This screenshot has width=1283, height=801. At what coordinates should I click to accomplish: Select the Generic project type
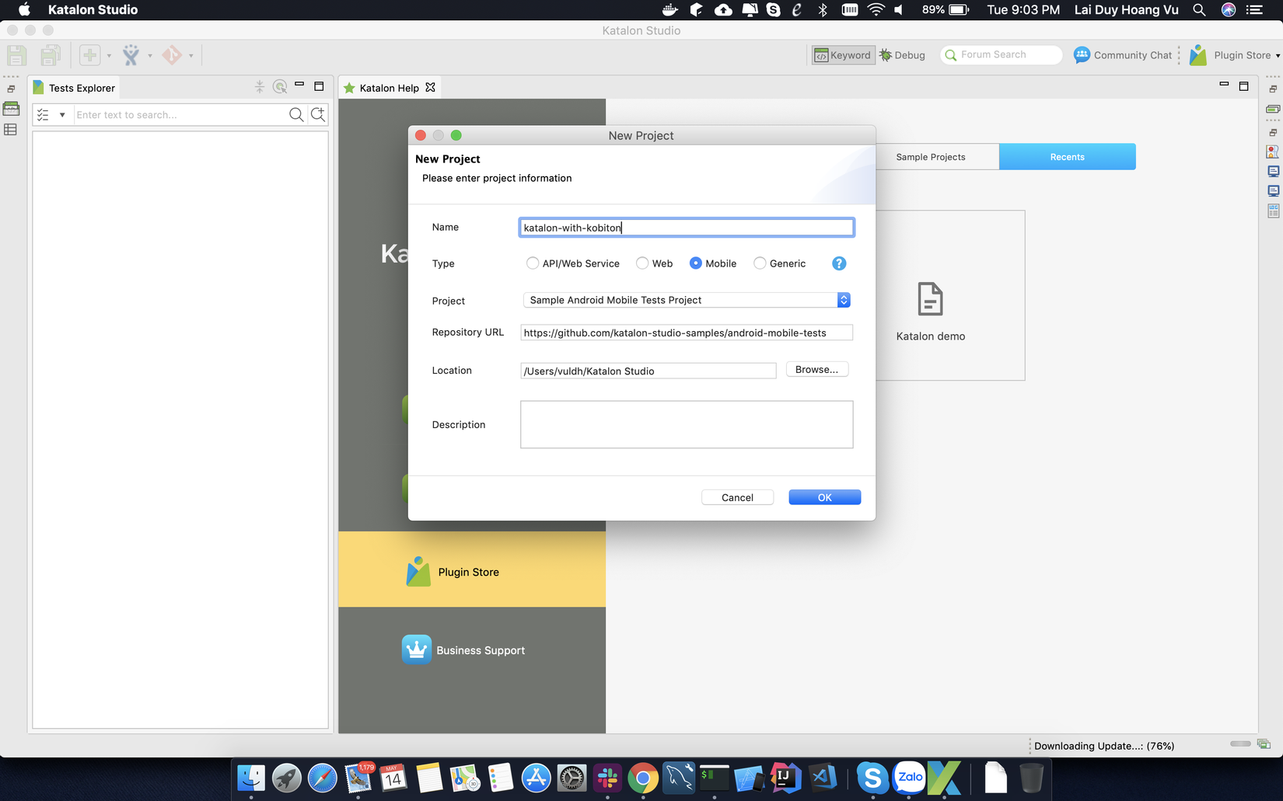click(780, 263)
